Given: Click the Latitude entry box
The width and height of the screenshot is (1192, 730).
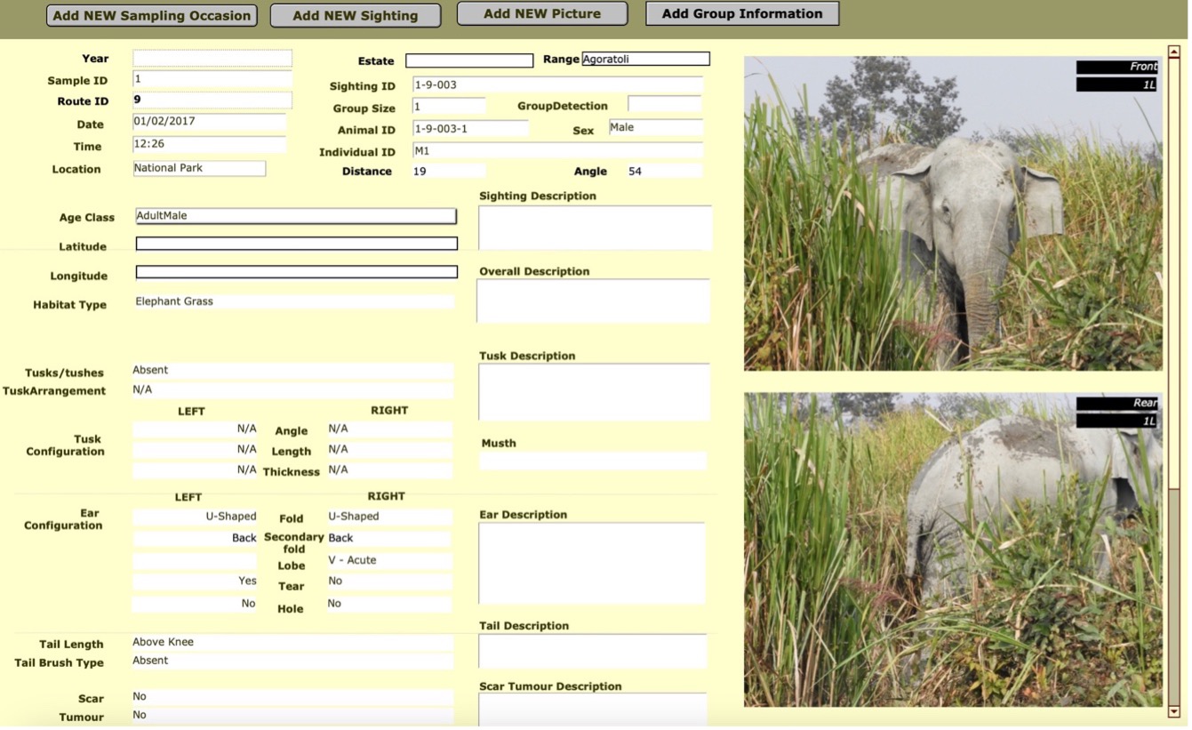Looking at the screenshot, I should coord(296,243).
